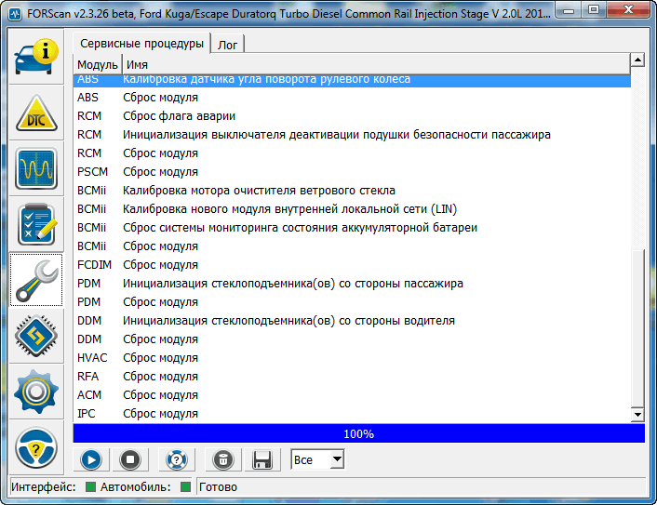Open the oscilloscope dashboard section
657x505 pixels.
(x=36, y=168)
